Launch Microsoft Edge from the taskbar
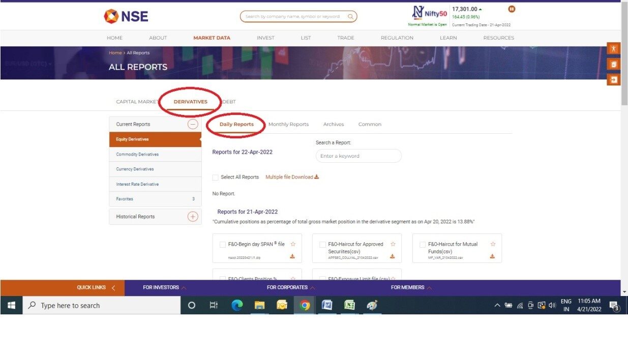This screenshot has height=353, width=628. click(x=237, y=305)
